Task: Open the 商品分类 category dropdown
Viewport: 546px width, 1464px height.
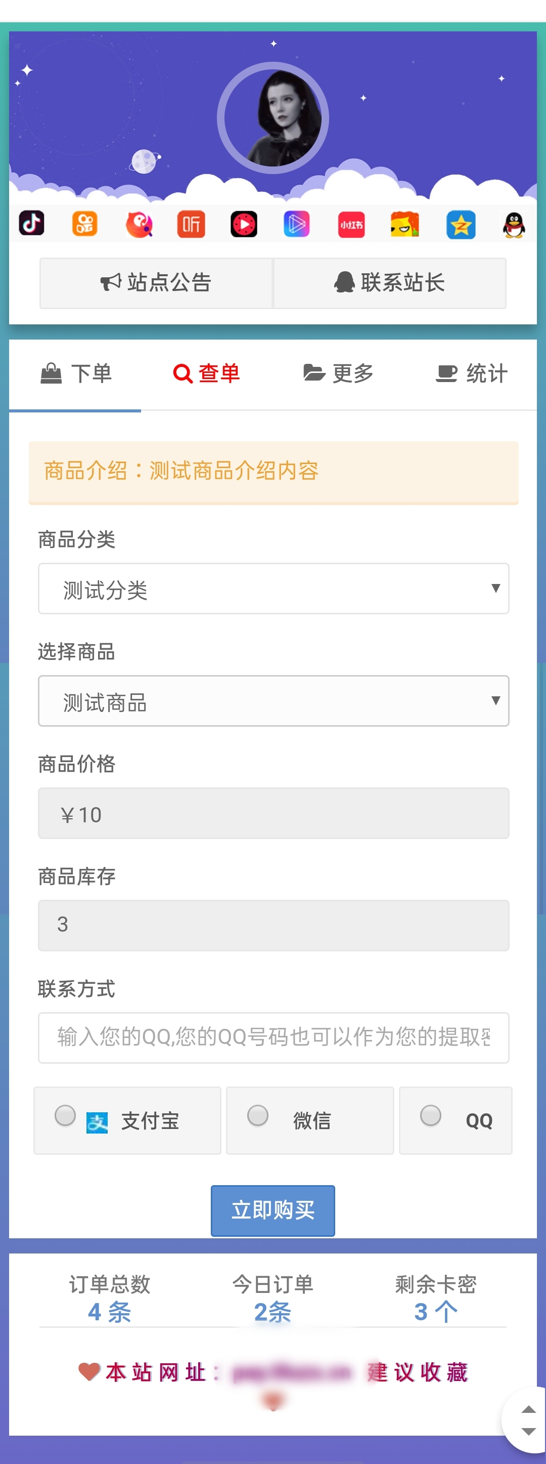Action: pos(273,589)
